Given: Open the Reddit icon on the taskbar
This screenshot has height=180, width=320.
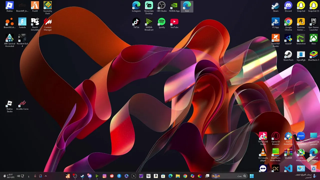Looking at the screenshot, I should (112, 176).
